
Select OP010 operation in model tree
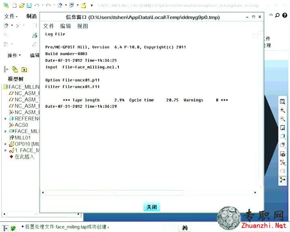click(24, 144)
